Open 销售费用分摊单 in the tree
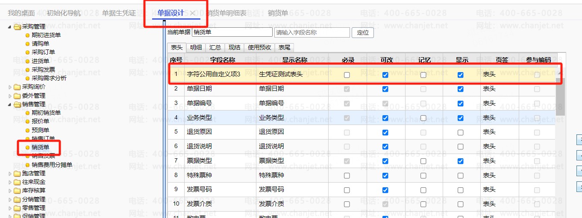Screen dimensions: 582x218 52,165
